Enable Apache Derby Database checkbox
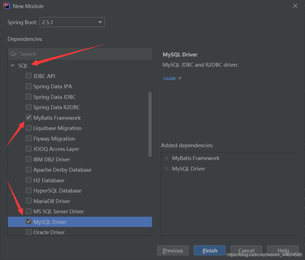 point(29,170)
